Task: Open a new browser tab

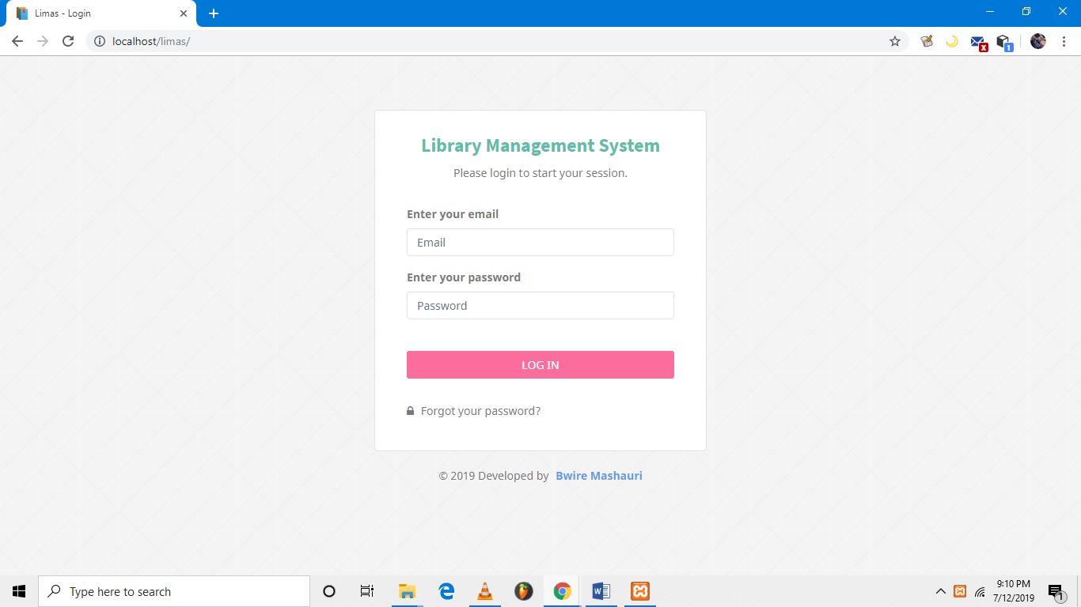Action: (214, 13)
